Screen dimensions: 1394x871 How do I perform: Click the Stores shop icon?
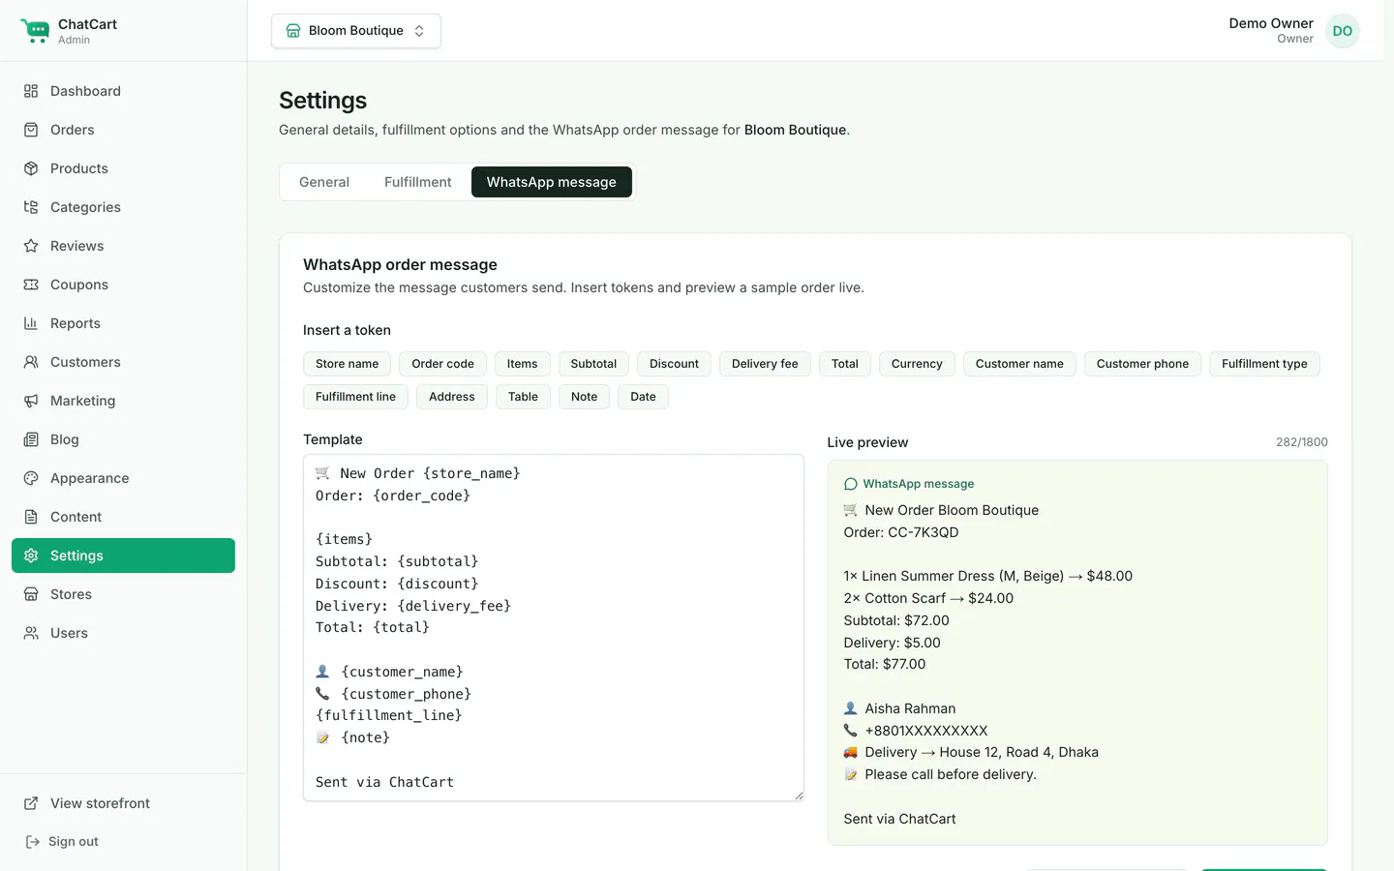(31, 594)
